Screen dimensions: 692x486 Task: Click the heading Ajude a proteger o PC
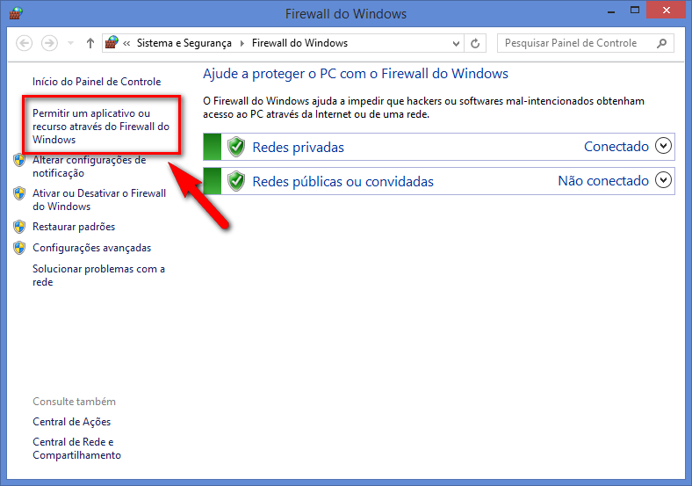pyautogui.click(x=356, y=74)
